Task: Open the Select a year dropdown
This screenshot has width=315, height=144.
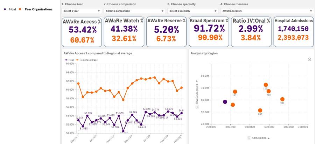Action: [x=82, y=11]
